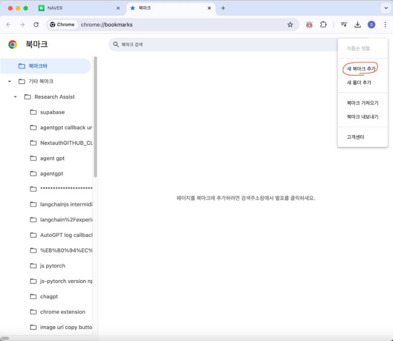393x341 pixels.
Task: Open Chrome downloads icon
Action: [358, 25]
